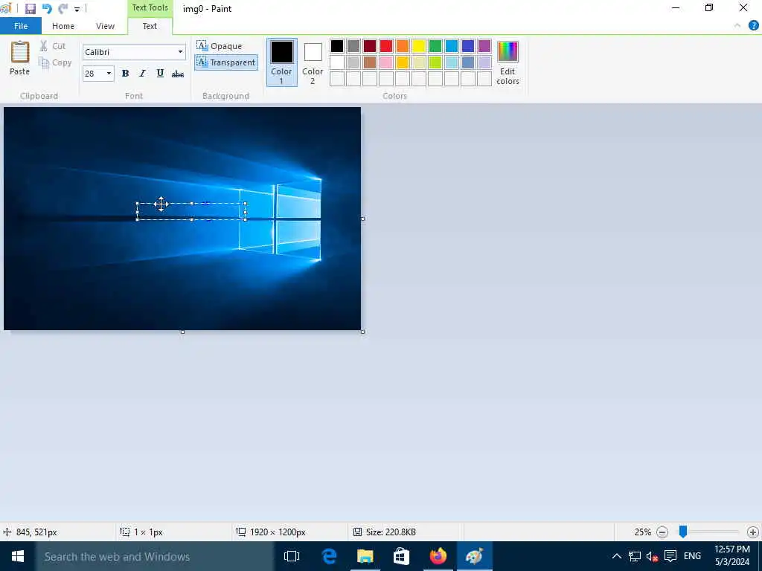Toggle italic formatting

[142, 74]
